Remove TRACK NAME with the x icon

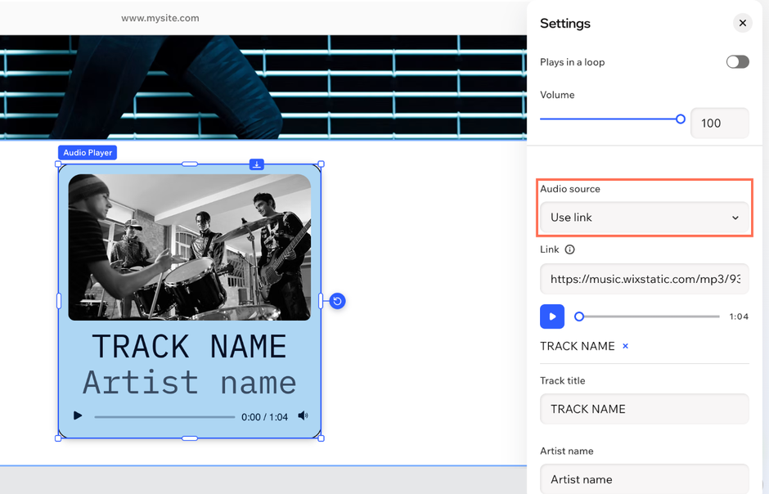[625, 346]
